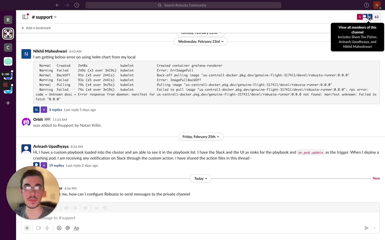Toggle the sidebar panel icon beside #support
The image size is (385, 240).
(25, 17)
